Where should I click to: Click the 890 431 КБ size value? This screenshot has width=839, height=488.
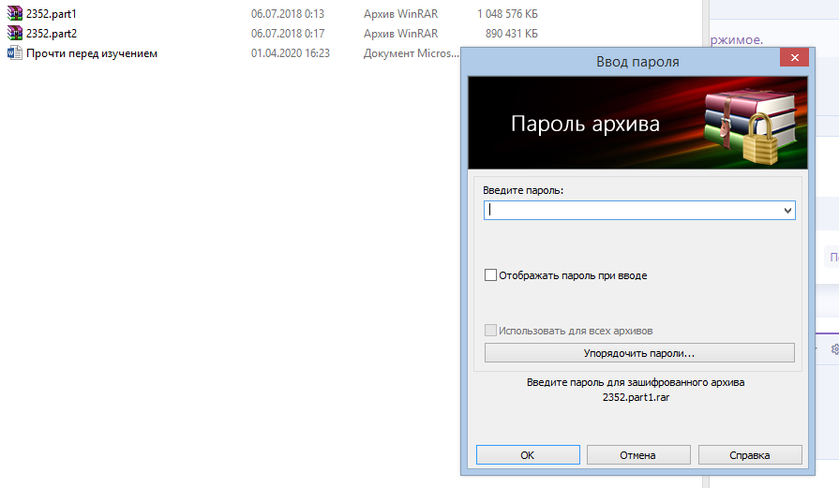511,34
